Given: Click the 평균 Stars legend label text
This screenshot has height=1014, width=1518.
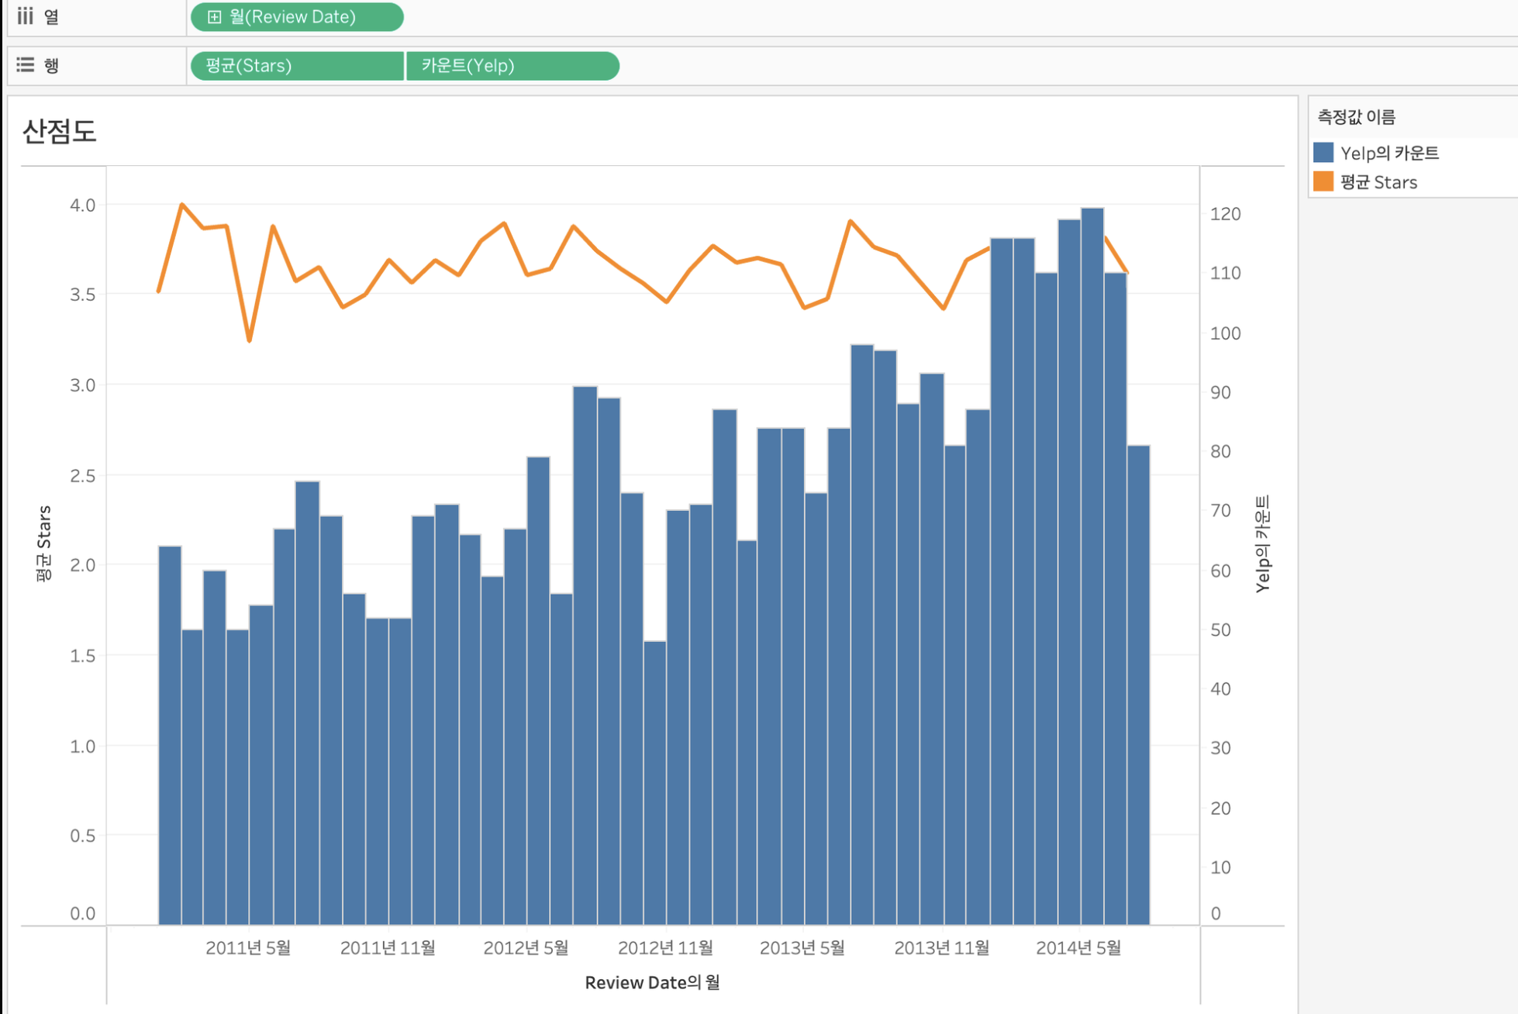Looking at the screenshot, I should [x=1378, y=183].
